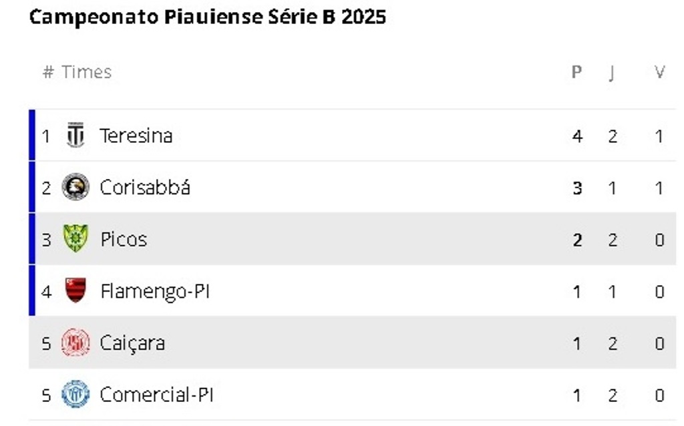Click Teresina's points value of 4
Viewport: 684px width, 426px height.
point(577,136)
